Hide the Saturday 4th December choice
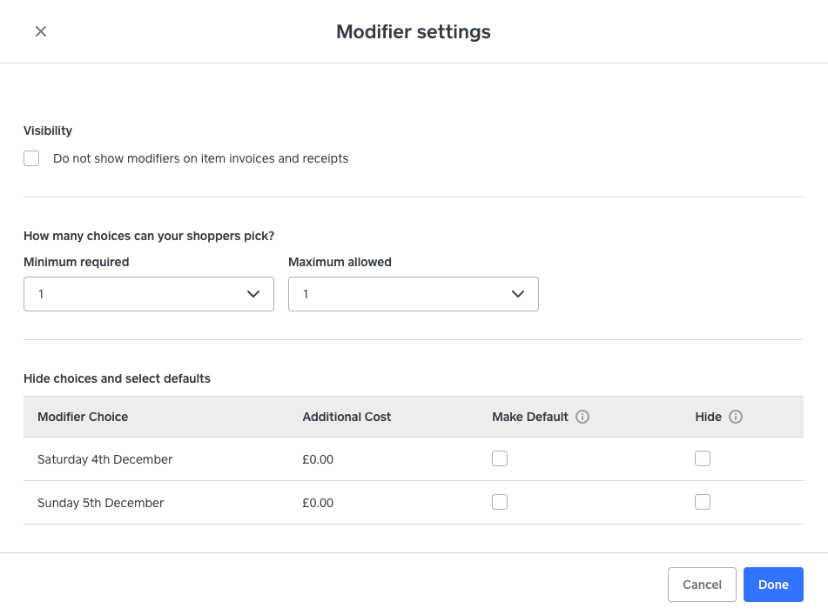The height and width of the screenshot is (615, 828). pos(703,458)
